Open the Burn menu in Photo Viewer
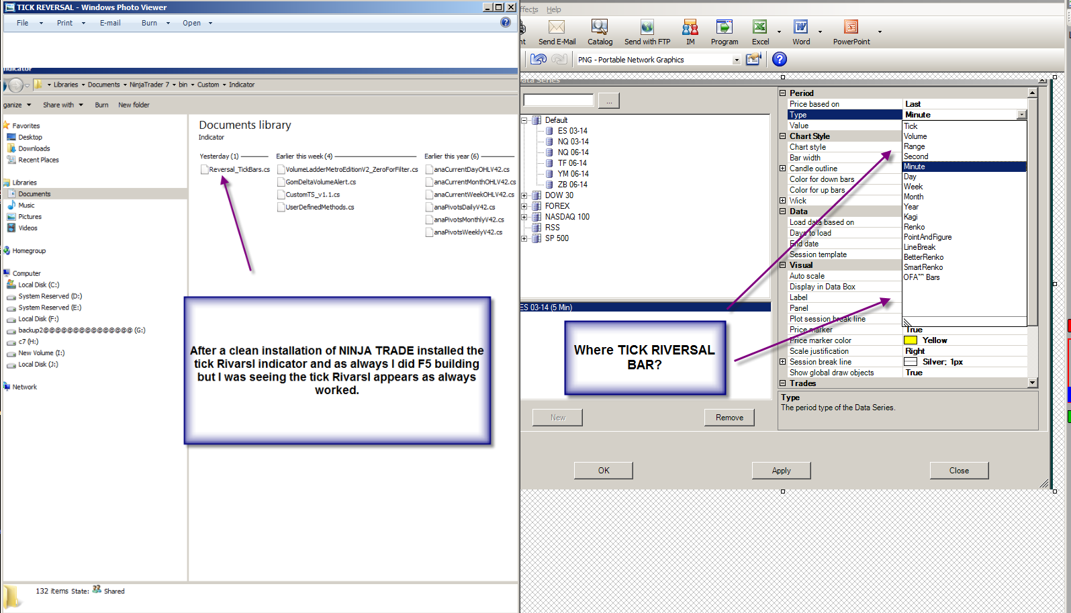 (x=150, y=23)
